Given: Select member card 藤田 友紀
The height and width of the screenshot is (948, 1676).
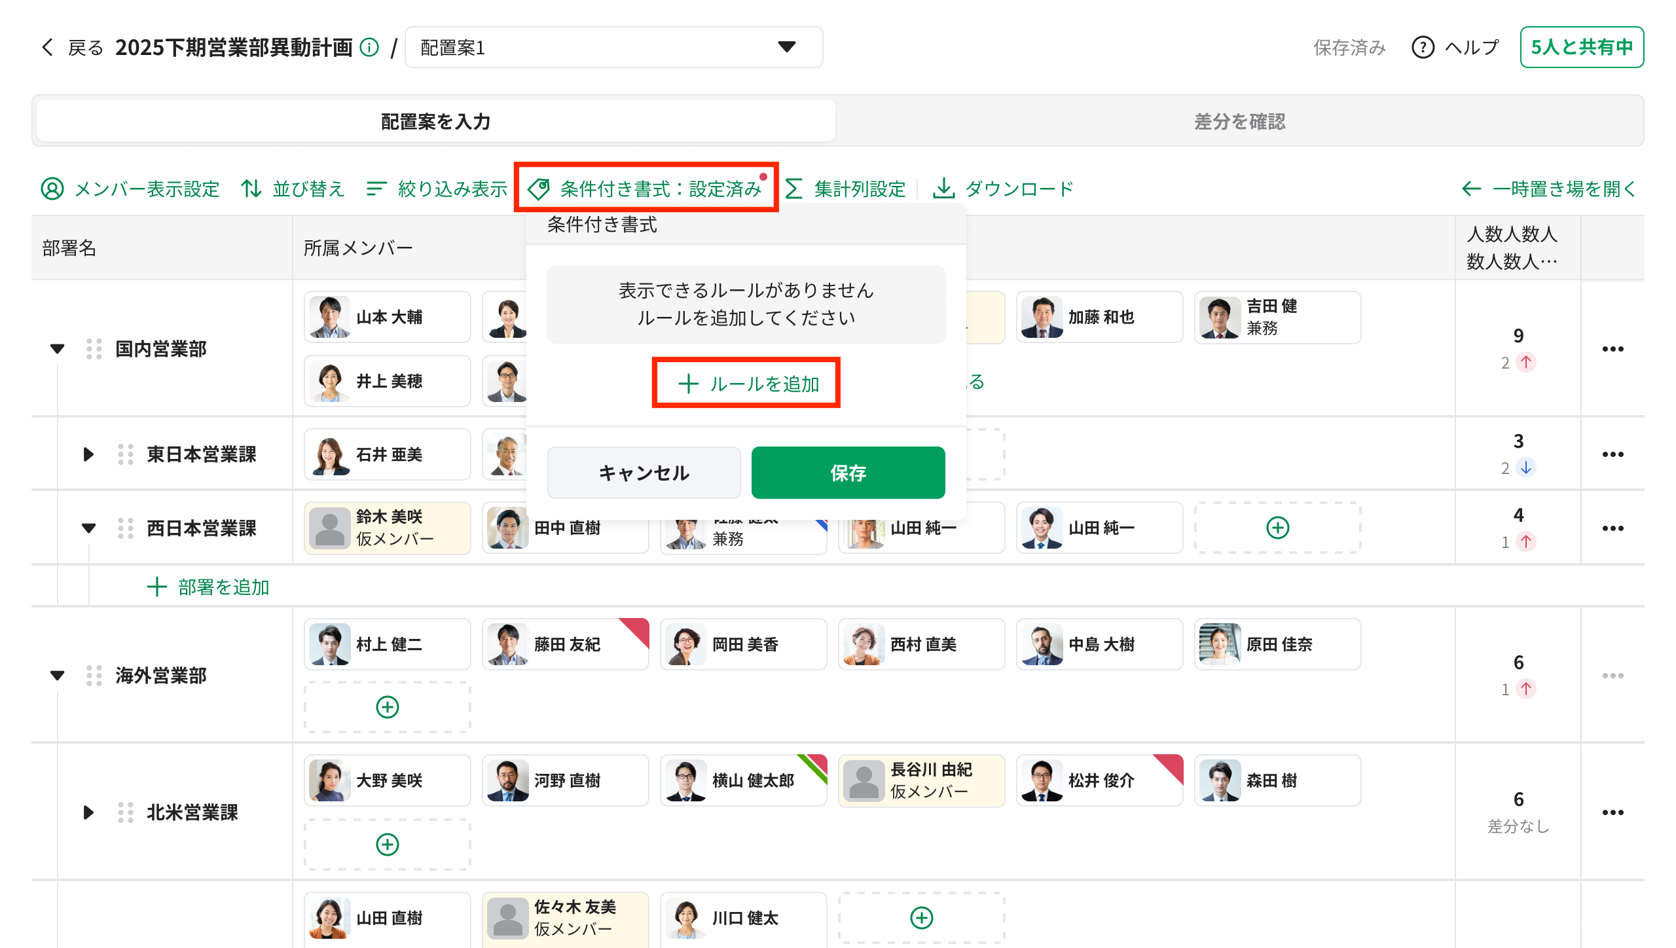Looking at the screenshot, I should point(565,644).
